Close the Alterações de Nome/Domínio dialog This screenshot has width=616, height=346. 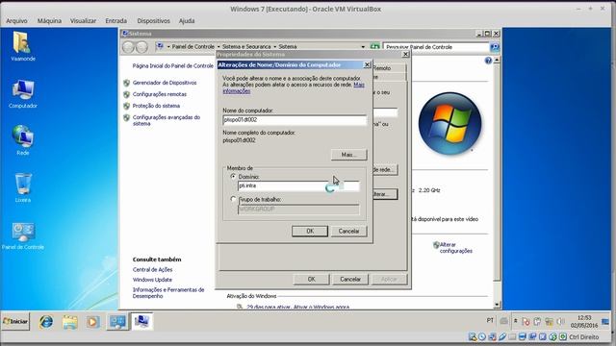tap(367, 64)
